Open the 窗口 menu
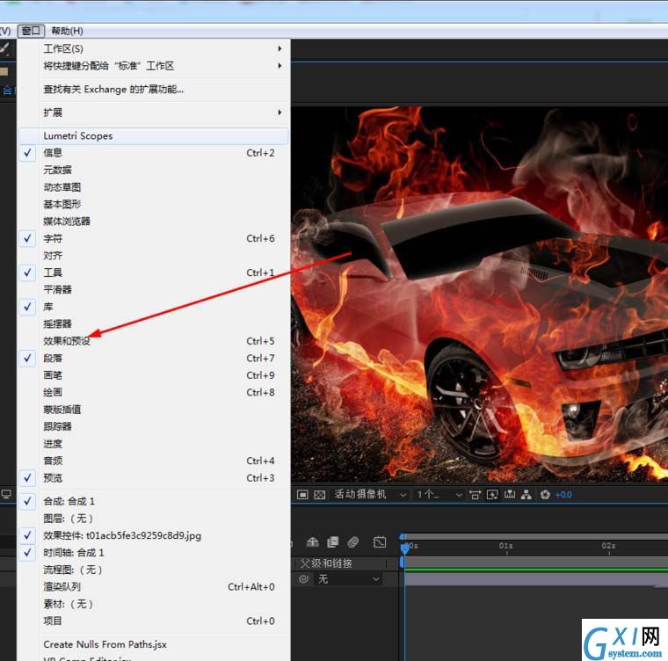 point(31,31)
